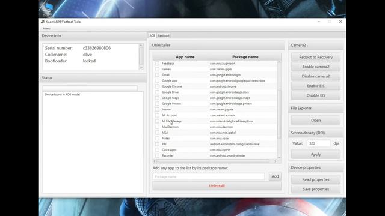Screen dimensions: 385x216
Task: Tick the Mi Account checkbox
Action: pyautogui.click(x=157, y=115)
